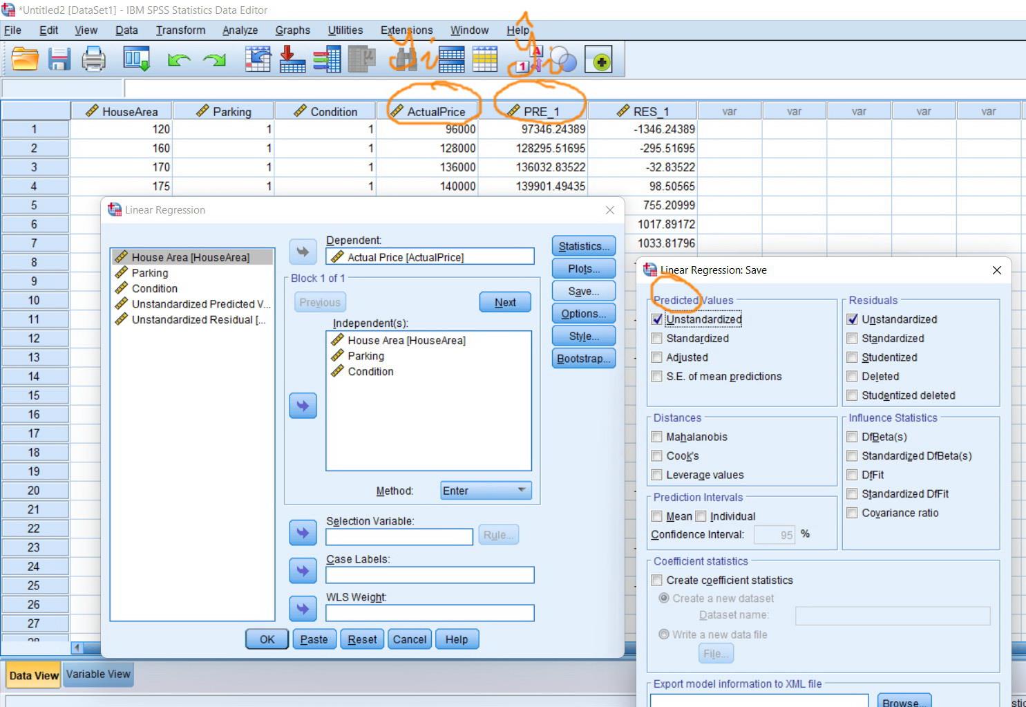The width and height of the screenshot is (1026, 707).
Task: Select the Recall Recently Used Dialogs icon
Action: click(x=136, y=59)
